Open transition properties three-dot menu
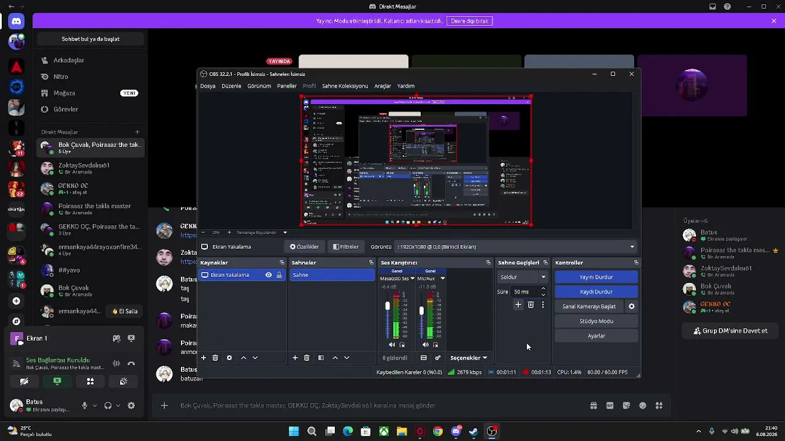Image resolution: width=785 pixels, height=441 pixels. point(543,305)
